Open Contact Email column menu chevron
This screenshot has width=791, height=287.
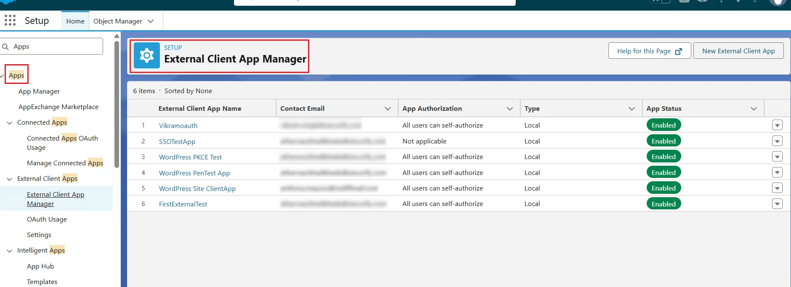388,109
